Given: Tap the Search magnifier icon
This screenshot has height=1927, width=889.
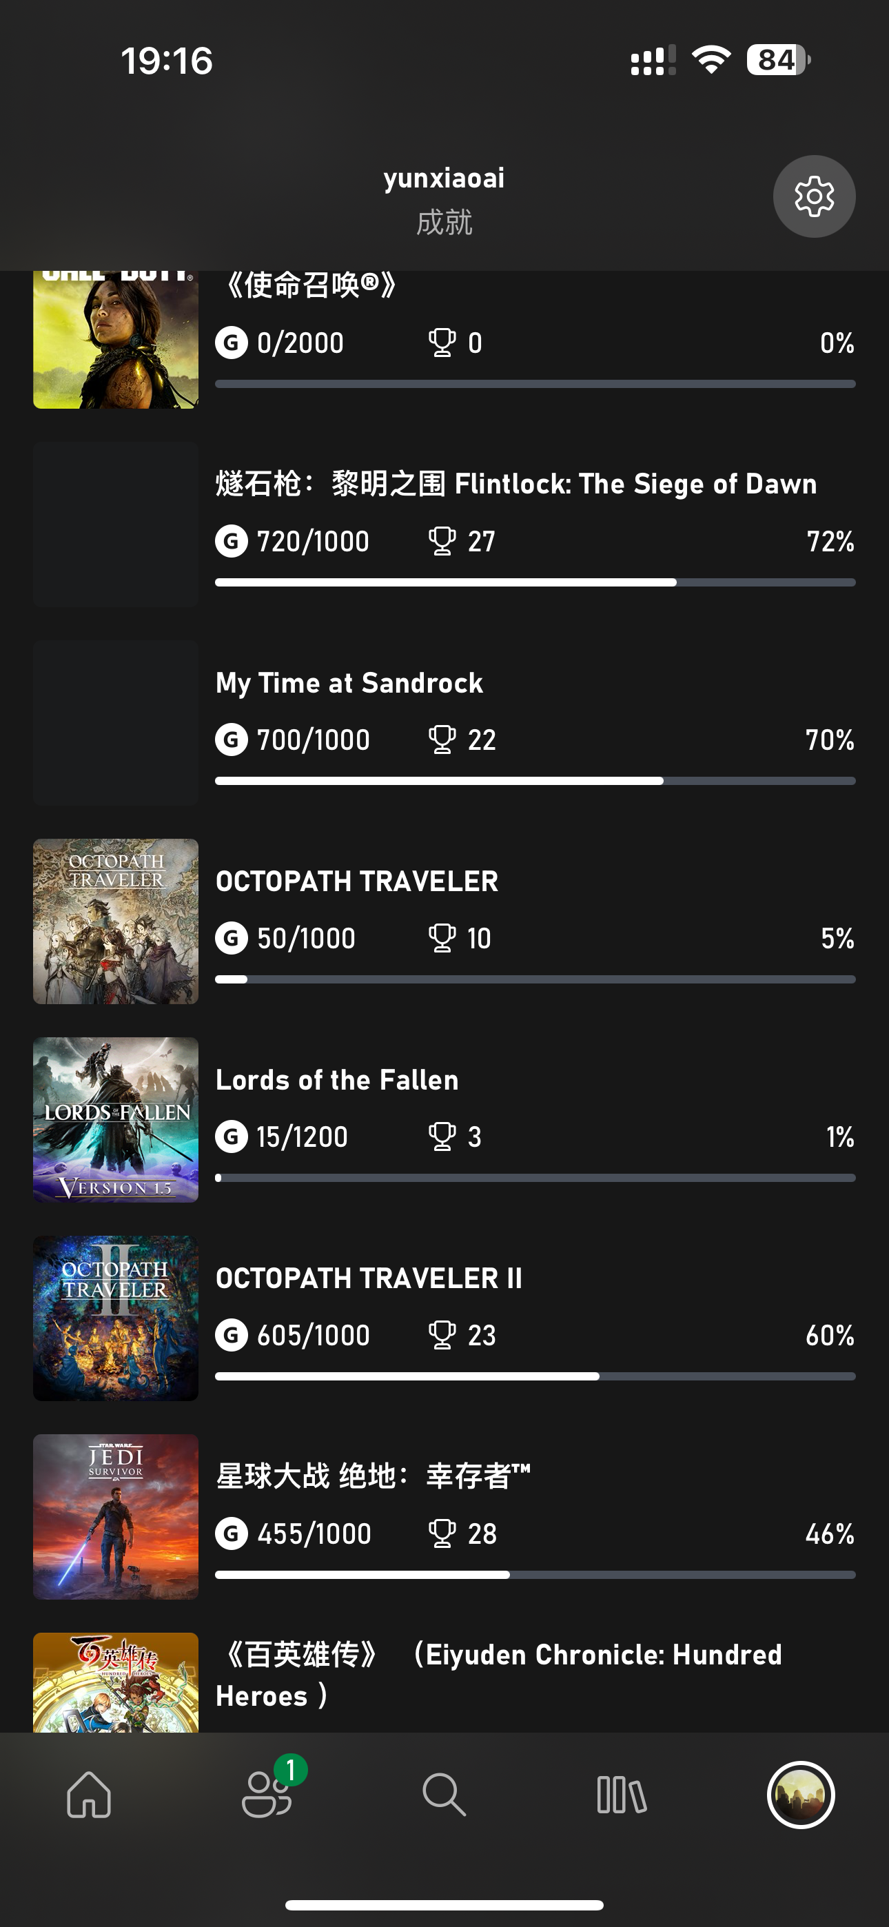Looking at the screenshot, I should click(444, 1794).
